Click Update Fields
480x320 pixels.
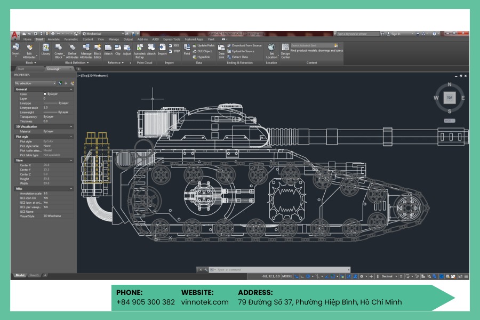[204, 46]
